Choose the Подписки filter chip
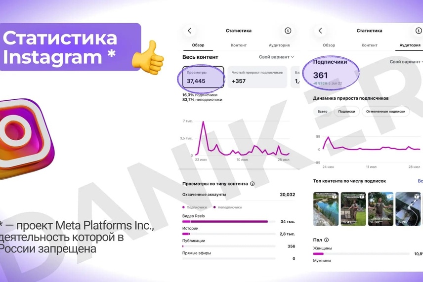The height and width of the screenshot is (282, 423). point(347,111)
